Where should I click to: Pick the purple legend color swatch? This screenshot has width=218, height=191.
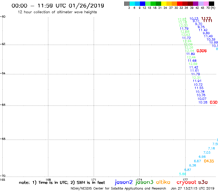196,4
